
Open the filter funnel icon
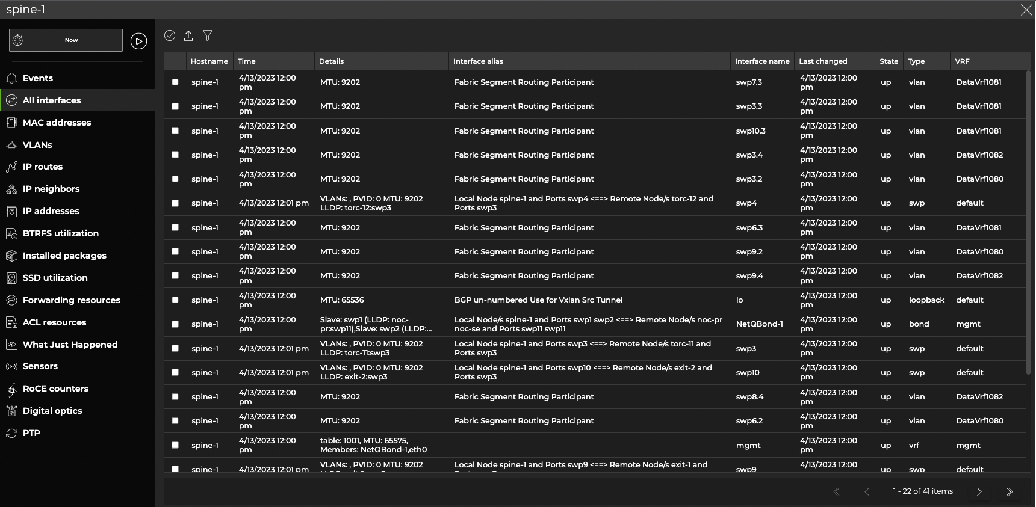pos(208,35)
